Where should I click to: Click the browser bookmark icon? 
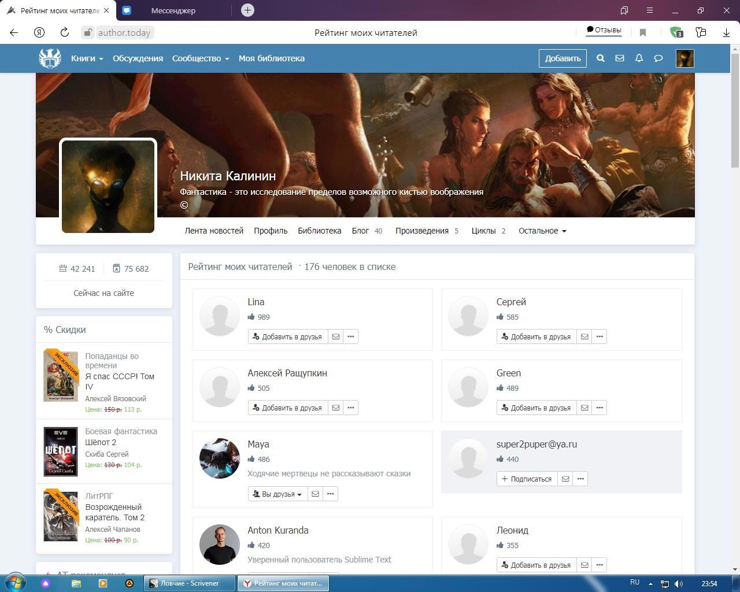pos(643,33)
